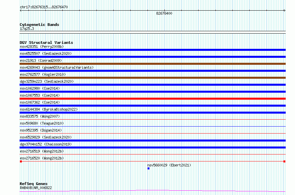The height and width of the screenshot is (195, 295).
Task: Open the nsv1062980 (Coe2014) variant label
Action: [40, 88]
